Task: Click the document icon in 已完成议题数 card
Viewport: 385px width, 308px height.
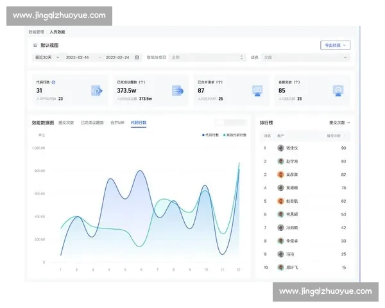Action: point(178,90)
